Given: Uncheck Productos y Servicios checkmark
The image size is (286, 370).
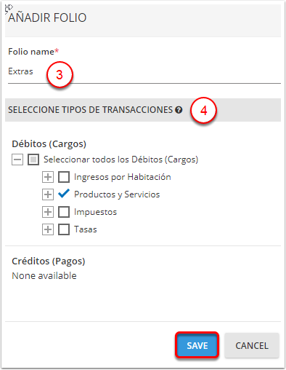Looking at the screenshot, I should pos(64,194).
